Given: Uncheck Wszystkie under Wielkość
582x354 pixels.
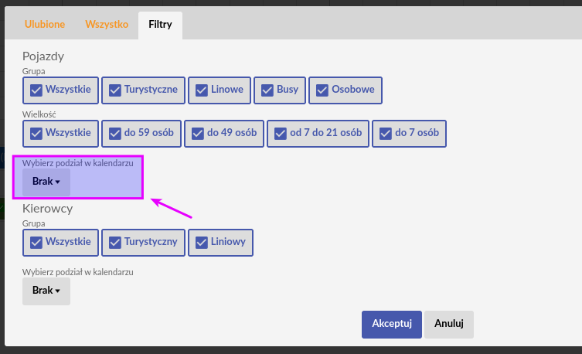Looking at the screenshot, I should point(60,134).
